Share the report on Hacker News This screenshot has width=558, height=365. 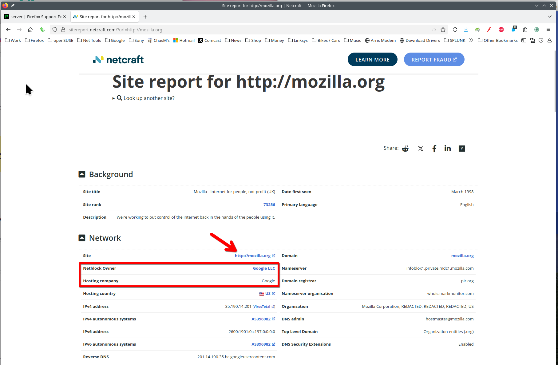click(462, 149)
